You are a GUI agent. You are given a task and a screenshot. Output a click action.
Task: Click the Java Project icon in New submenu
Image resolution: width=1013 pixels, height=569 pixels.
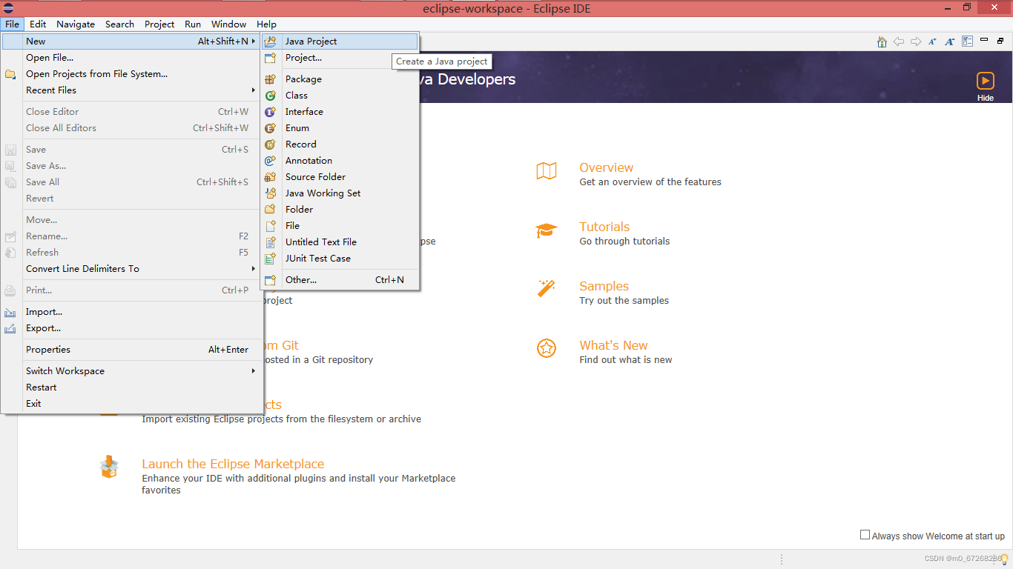point(271,41)
